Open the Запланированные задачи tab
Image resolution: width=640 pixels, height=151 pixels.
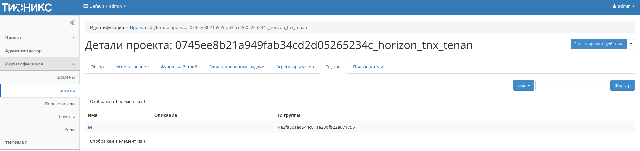click(237, 67)
